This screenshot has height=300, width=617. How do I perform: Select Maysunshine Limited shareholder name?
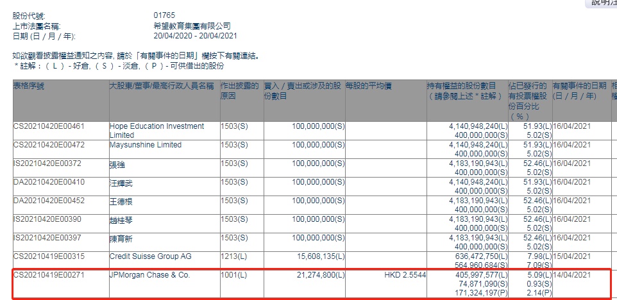click(145, 145)
